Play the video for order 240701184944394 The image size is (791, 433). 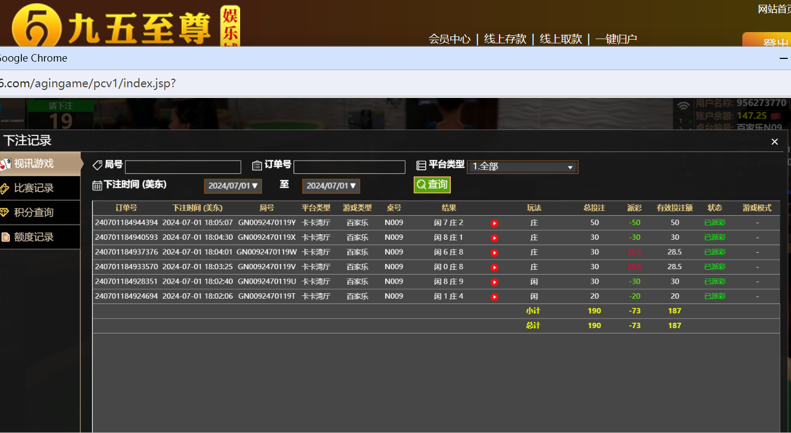point(494,223)
